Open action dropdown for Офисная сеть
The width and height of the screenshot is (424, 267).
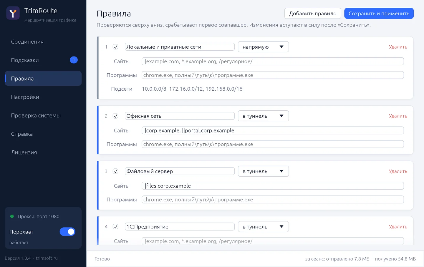[263, 116]
